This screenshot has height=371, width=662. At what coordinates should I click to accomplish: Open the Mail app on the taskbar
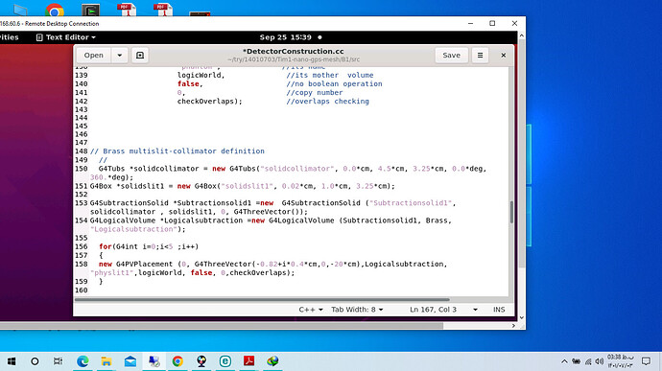[130, 361]
